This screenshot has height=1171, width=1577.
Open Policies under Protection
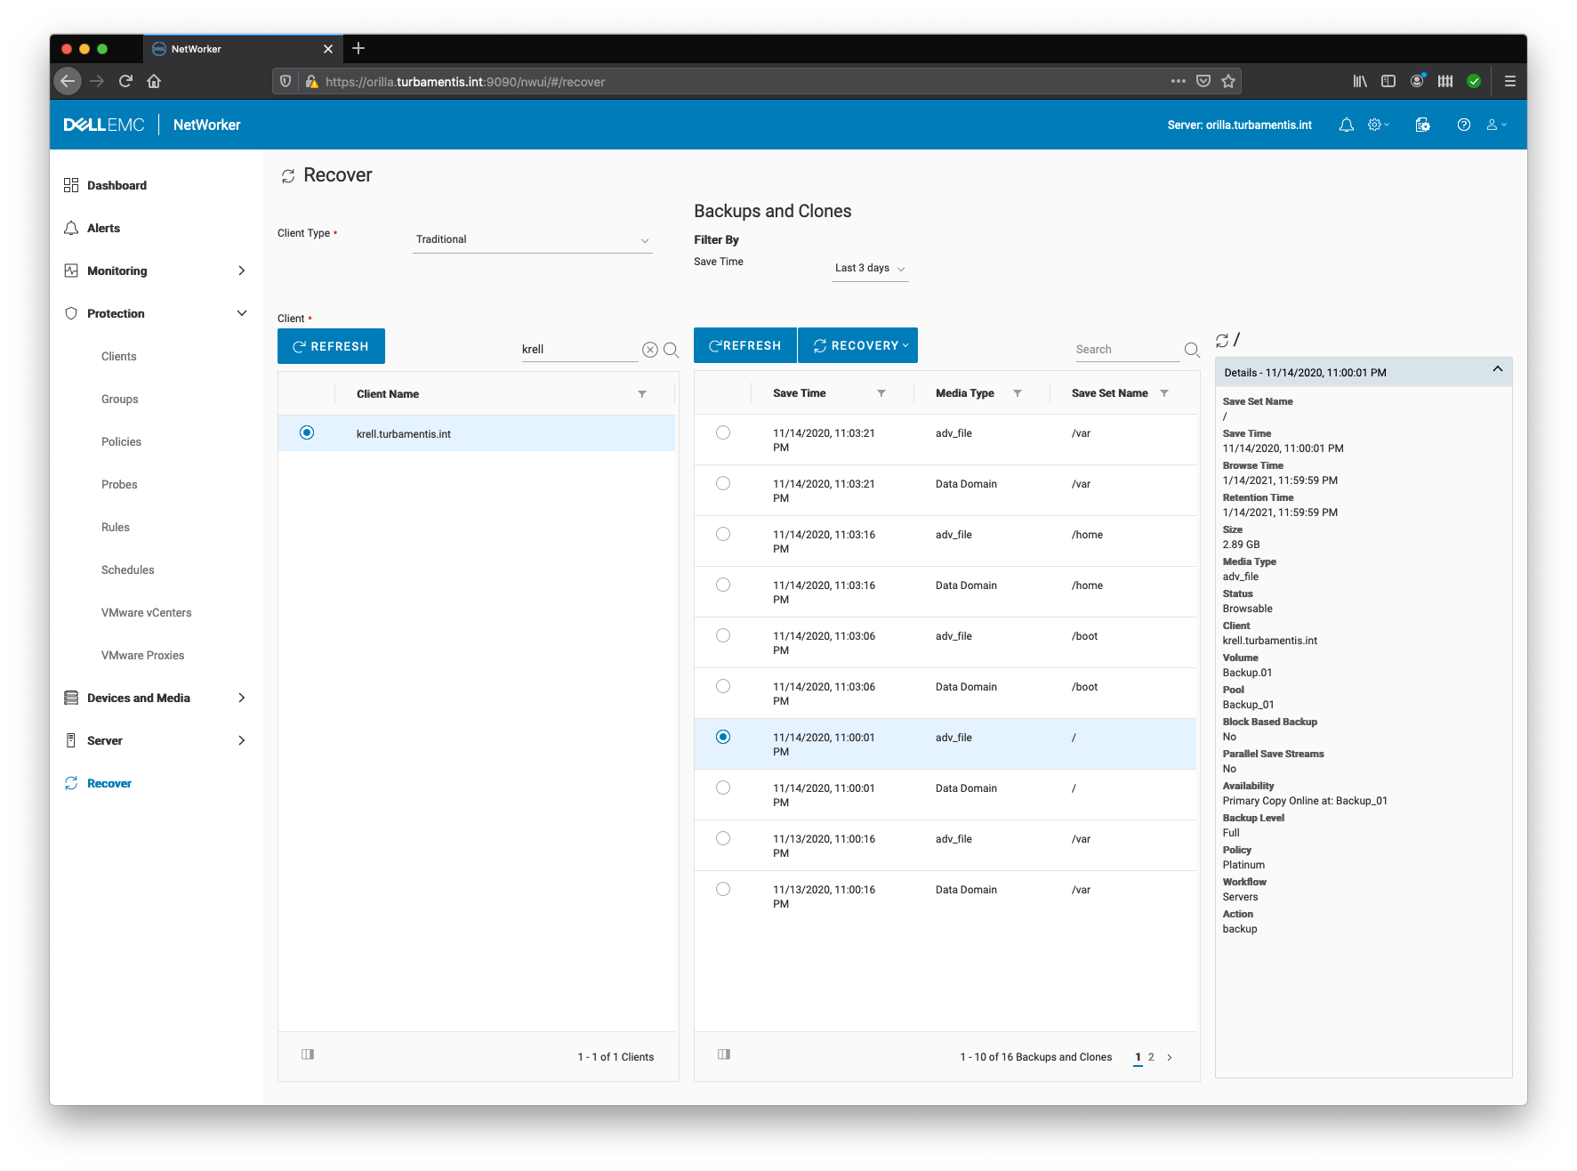pos(122,442)
